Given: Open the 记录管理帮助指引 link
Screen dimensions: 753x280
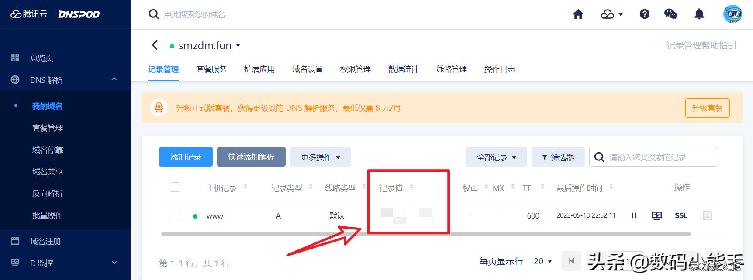Looking at the screenshot, I should [701, 45].
